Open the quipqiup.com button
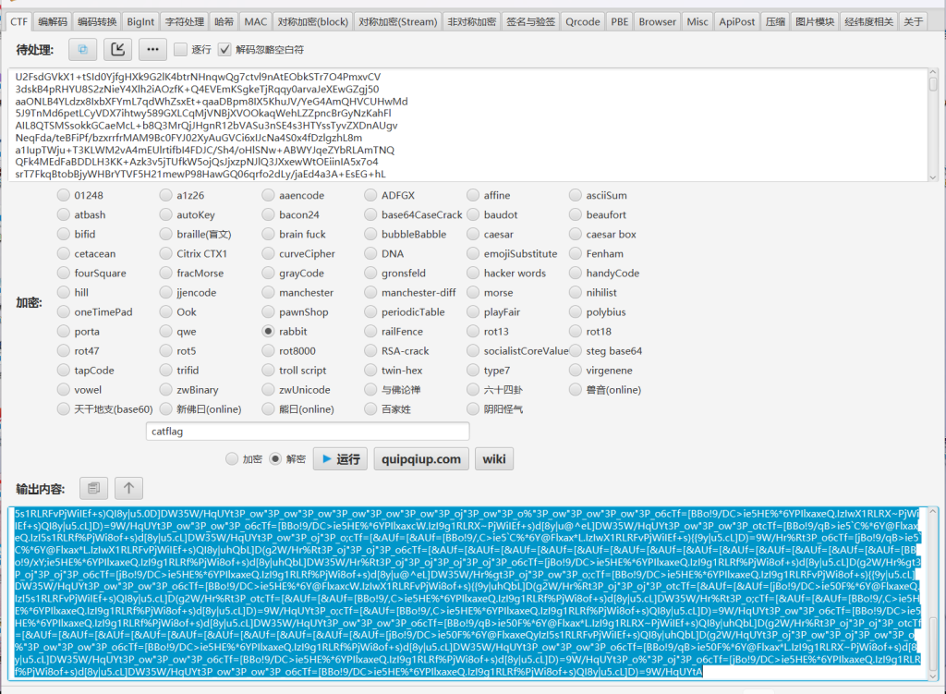Image resolution: width=946 pixels, height=694 pixels. [421, 459]
